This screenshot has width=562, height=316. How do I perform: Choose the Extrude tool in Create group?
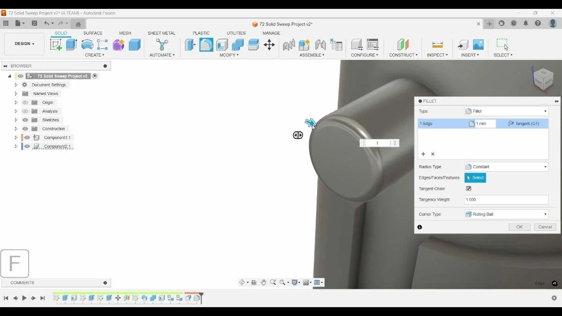71,44
